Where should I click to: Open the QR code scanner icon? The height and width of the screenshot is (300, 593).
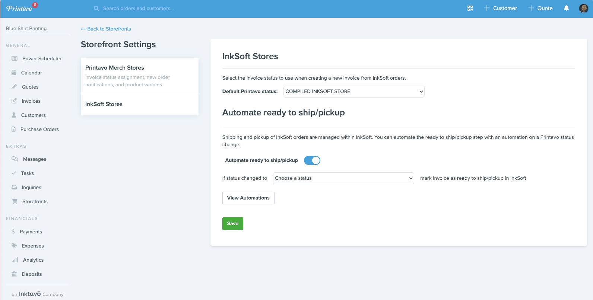pyautogui.click(x=470, y=8)
